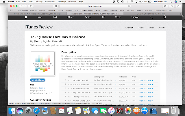
Task: Toggle the Safari sidebar button
Action: tap(31, 6)
